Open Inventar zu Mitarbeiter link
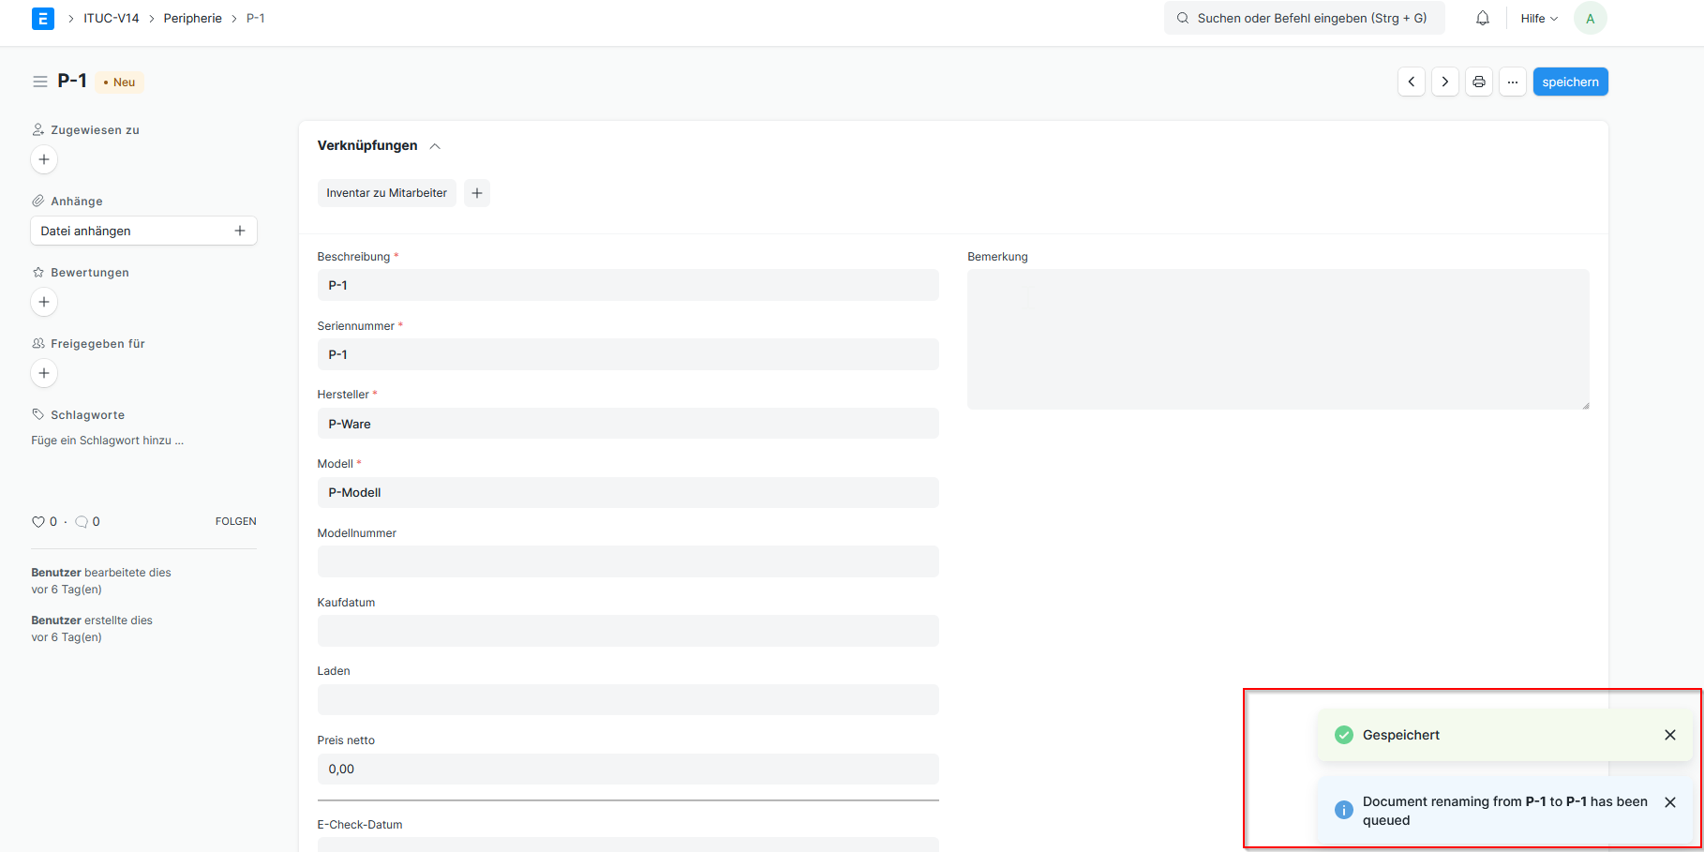Viewport: 1704px width, 852px height. pos(387,193)
